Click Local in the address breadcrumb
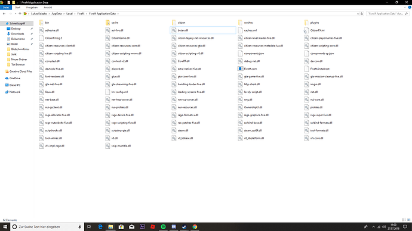The width and height of the screenshot is (412, 231). tap(69, 14)
